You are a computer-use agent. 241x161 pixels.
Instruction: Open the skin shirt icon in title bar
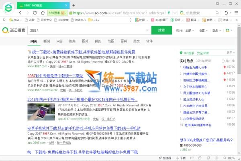[x=217, y=4]
